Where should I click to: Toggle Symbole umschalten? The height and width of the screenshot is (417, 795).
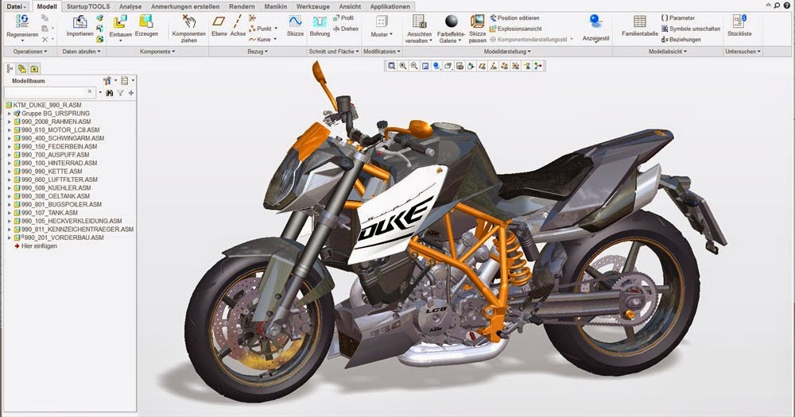click(691, 29)
